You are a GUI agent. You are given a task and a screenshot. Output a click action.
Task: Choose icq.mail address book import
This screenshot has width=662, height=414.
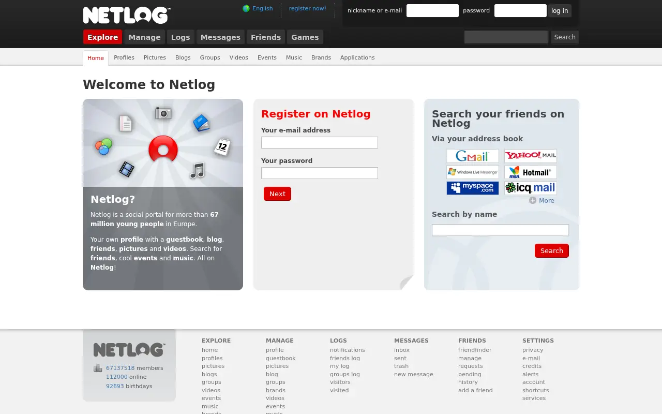click(x=531, y=188)
